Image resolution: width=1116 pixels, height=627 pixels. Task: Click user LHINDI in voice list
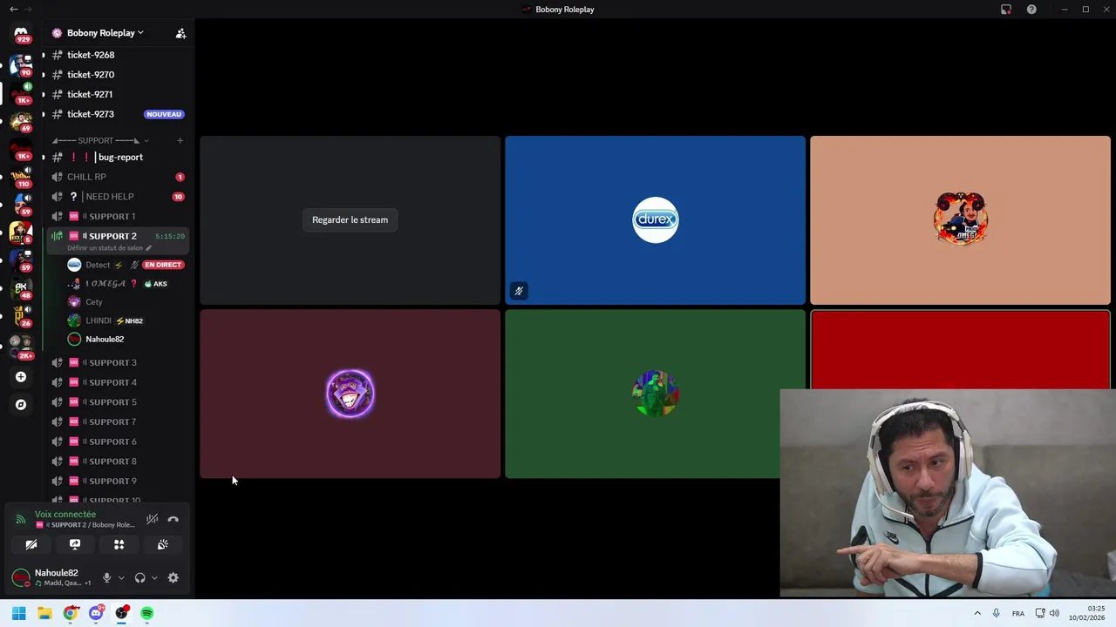pos(98,320)
